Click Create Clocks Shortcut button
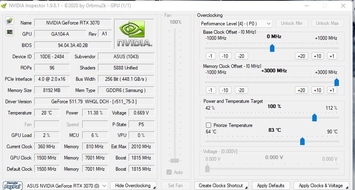The height and width of the screenshot is (190, 355). click(x=221, y=186)
